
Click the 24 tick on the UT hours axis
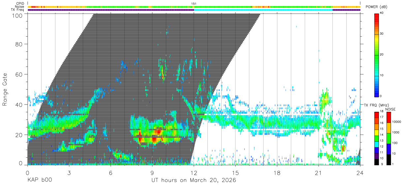click(x=360, y=173)
